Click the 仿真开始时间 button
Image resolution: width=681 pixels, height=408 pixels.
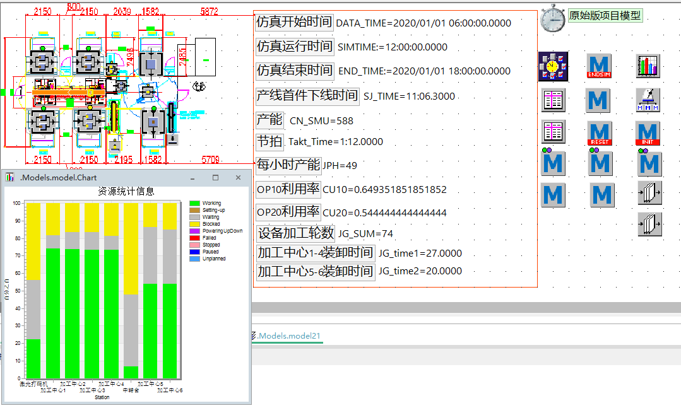coord(294,22)
